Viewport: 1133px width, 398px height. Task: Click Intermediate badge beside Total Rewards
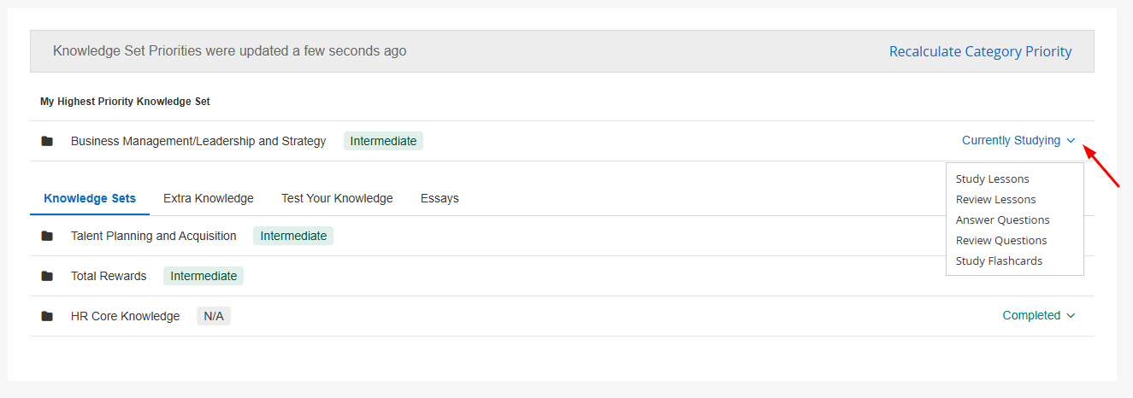coord(204,276)
